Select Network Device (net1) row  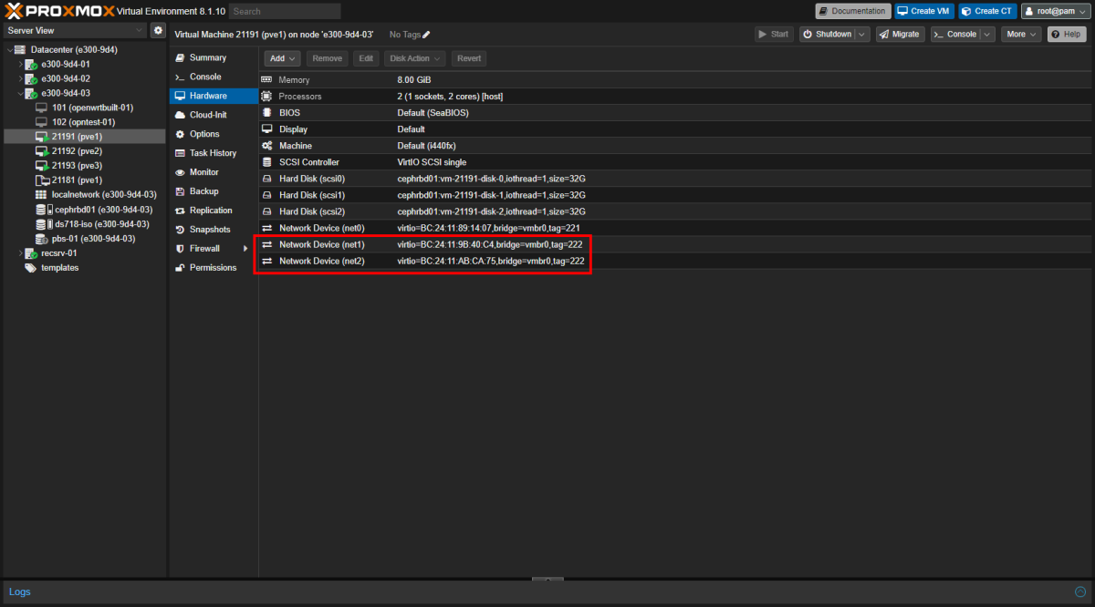coord(675,245)
